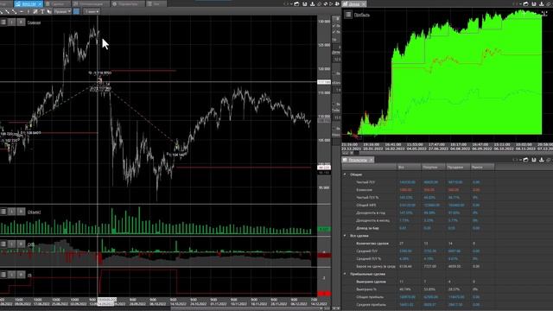This screenshot has width=553, height=311.
Task: Select the Доходность в месяц row label
Action: pos(372,220)
